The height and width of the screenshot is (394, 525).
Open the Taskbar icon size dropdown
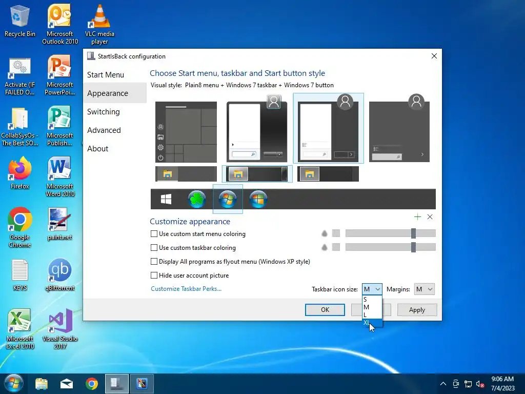coord(372,289)
